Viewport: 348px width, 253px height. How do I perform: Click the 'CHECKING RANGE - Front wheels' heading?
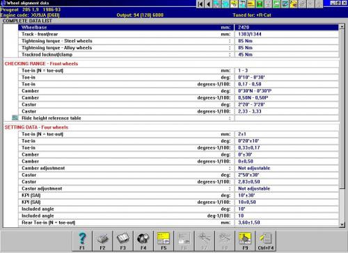coord(41,64)
